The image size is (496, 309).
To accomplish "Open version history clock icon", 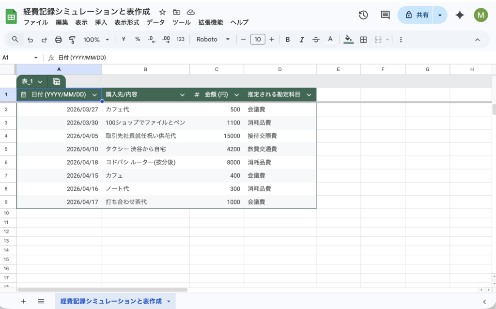I will point(363,15).
